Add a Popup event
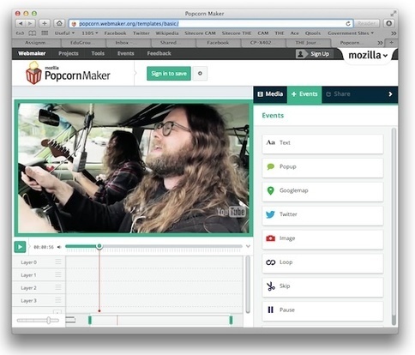415x355 pixels. click(322, 168)
